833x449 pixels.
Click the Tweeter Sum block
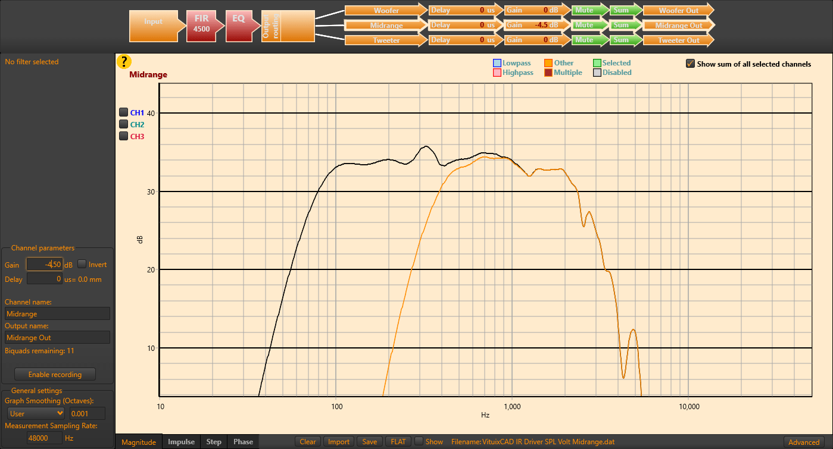[626, 40]
